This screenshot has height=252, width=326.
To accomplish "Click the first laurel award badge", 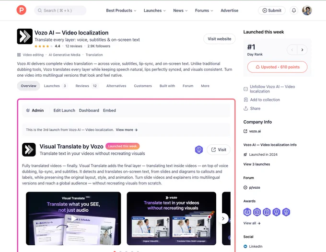I will point(247,212).
